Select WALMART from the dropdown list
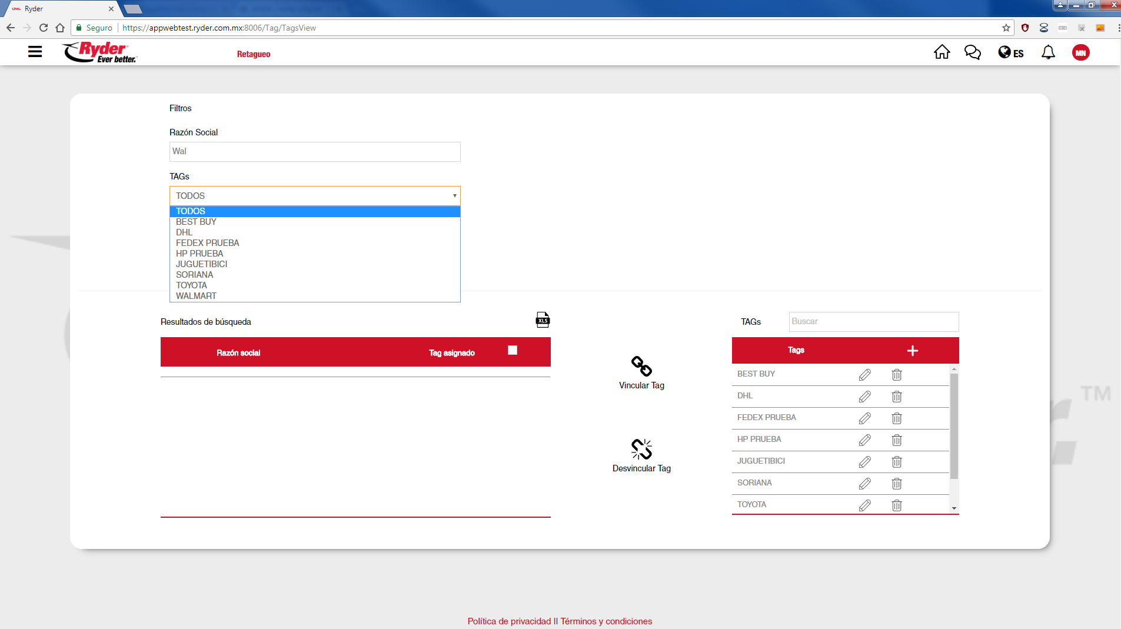Screen dimensions: 1121x629 [x=196, y=296]
